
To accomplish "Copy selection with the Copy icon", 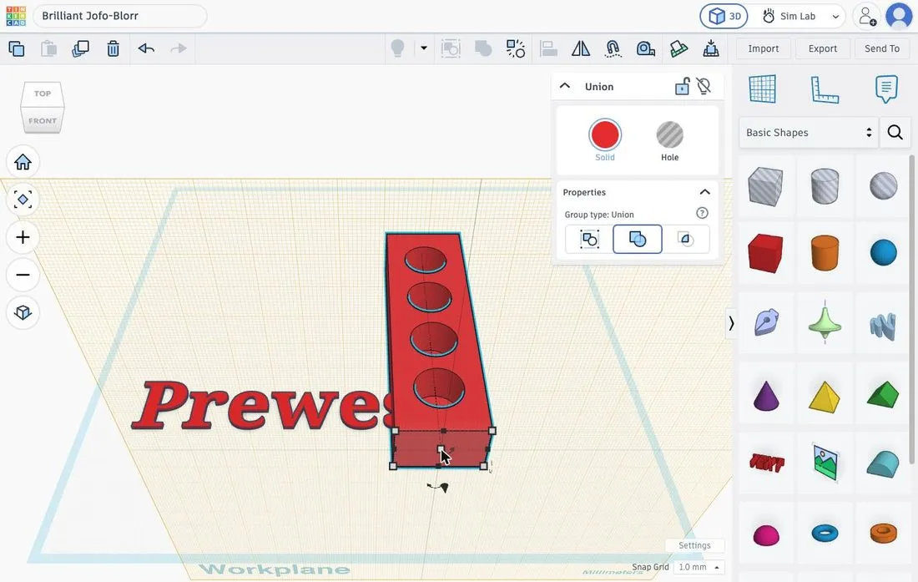I will pyautogui.click(x=17, y=48).
